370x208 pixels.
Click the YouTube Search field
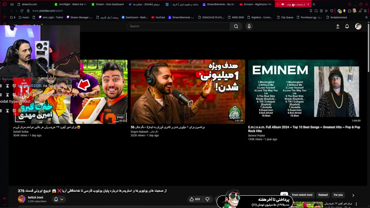pyautogui.click(x=178, y=26)
